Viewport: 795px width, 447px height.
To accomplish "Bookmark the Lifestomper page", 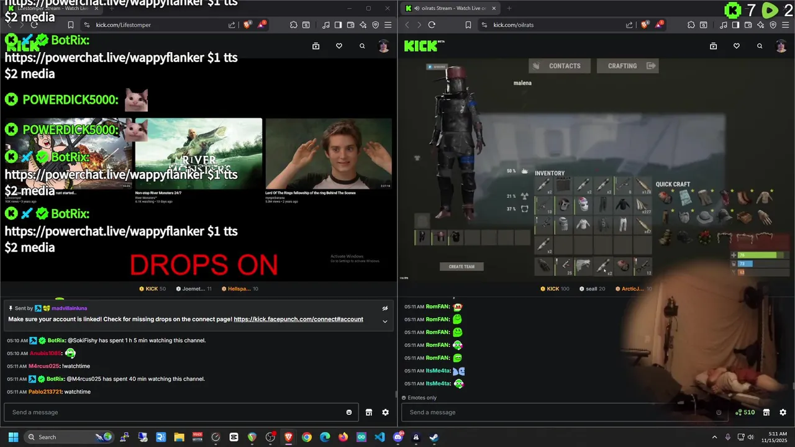I will (71, 25).
